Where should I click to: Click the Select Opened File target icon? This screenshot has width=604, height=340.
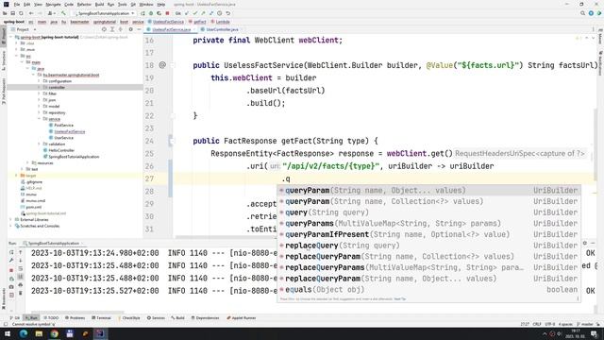tap(104, 29)
